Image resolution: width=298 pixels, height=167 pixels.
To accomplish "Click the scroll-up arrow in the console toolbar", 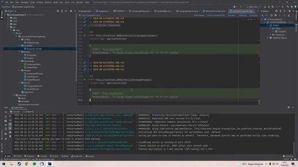I will (10, 116).
